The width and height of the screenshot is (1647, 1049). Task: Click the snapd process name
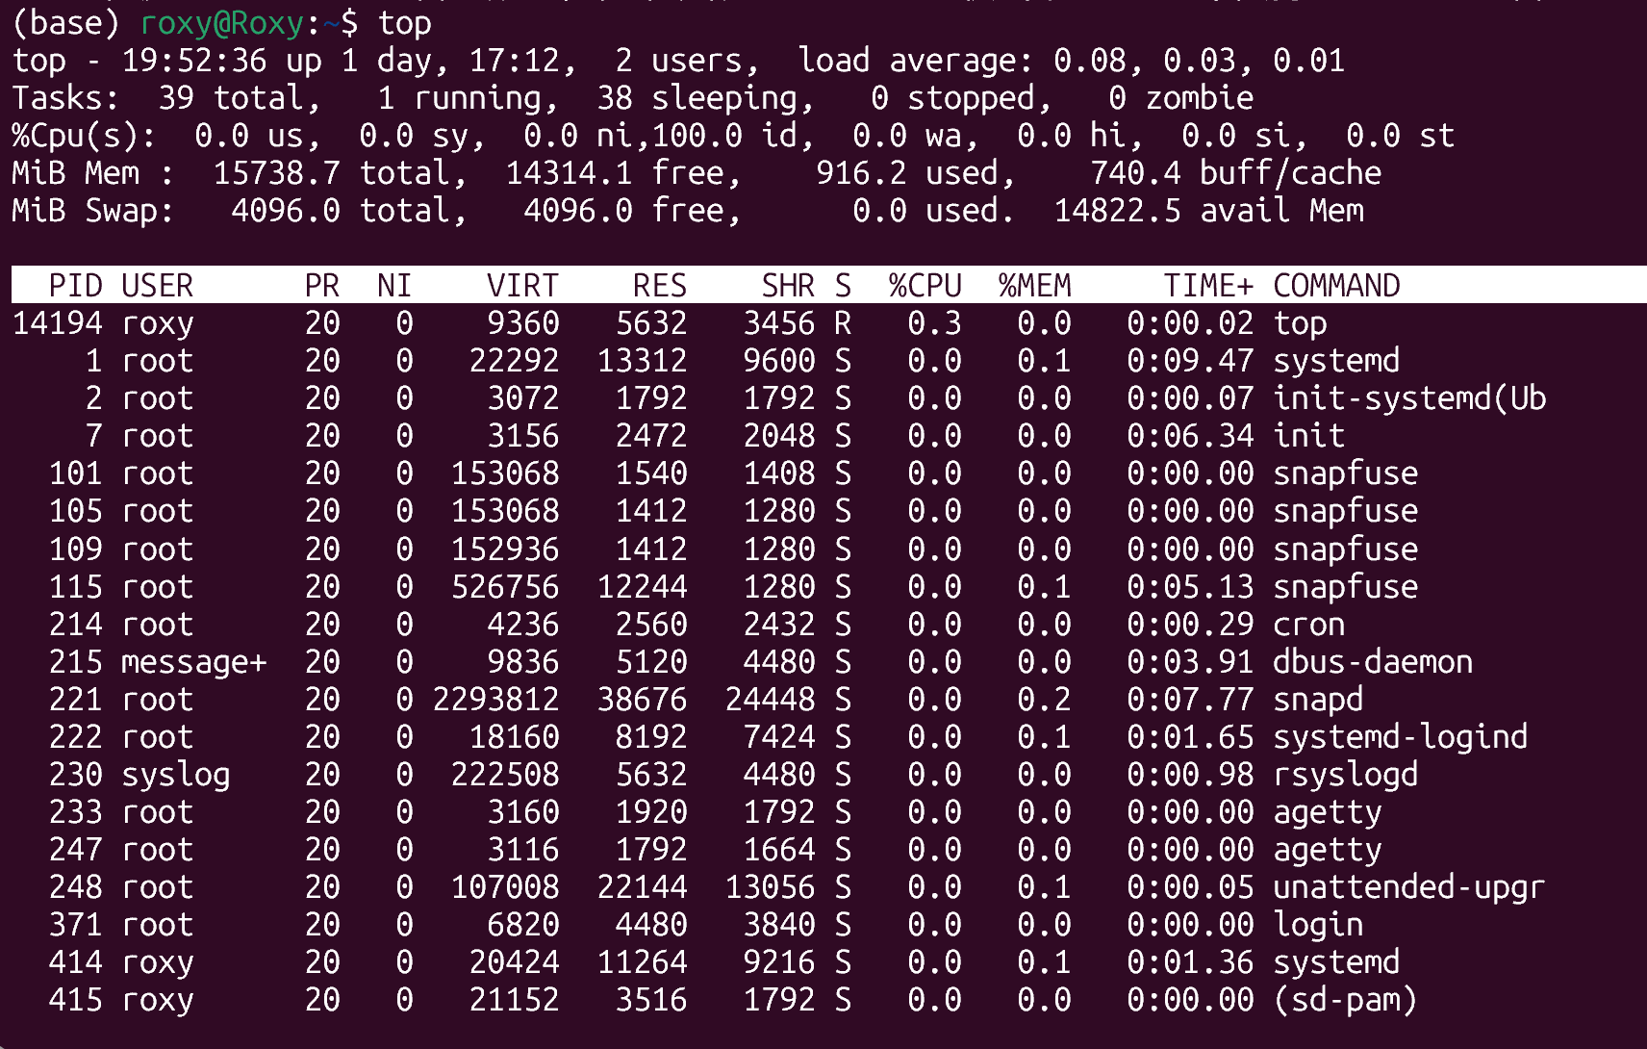click(1317, 700)
